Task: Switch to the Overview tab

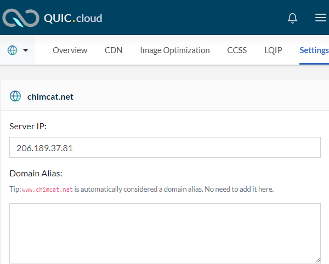Action: [70, 50]
